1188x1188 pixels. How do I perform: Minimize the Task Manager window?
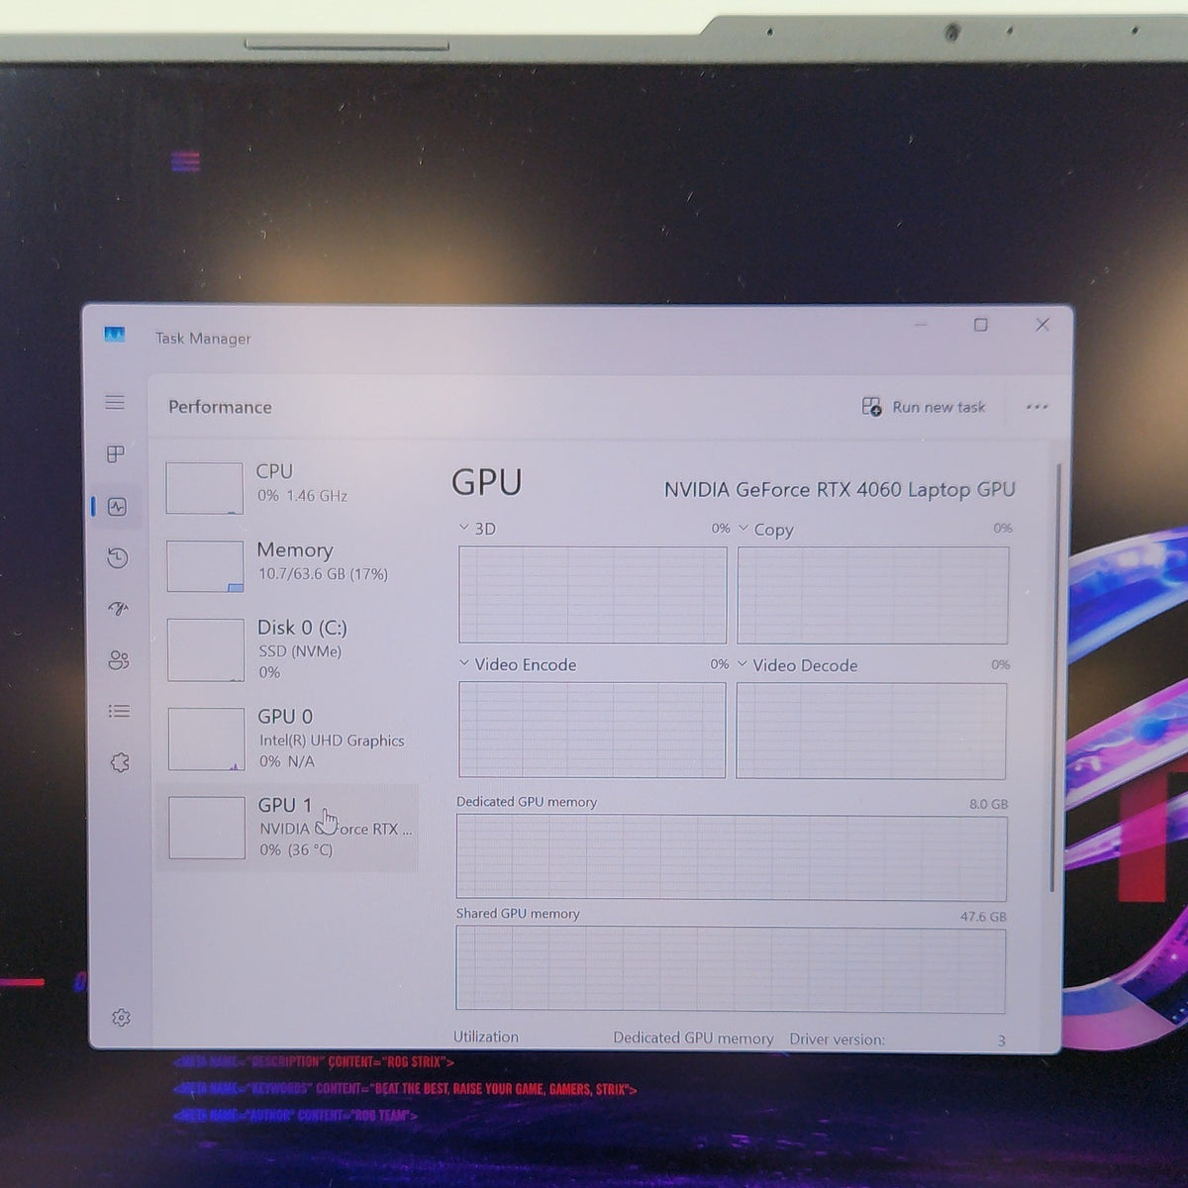[x=921, y=325]
